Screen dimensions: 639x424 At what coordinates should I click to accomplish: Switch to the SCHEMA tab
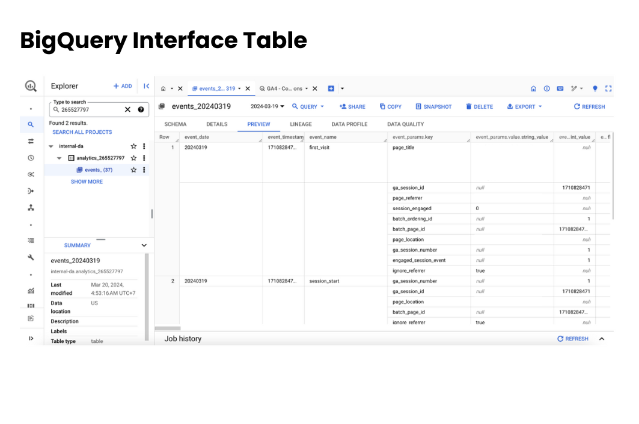175,124
